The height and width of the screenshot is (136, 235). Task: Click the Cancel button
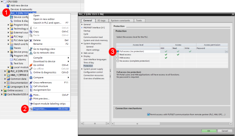click(225, 131)
